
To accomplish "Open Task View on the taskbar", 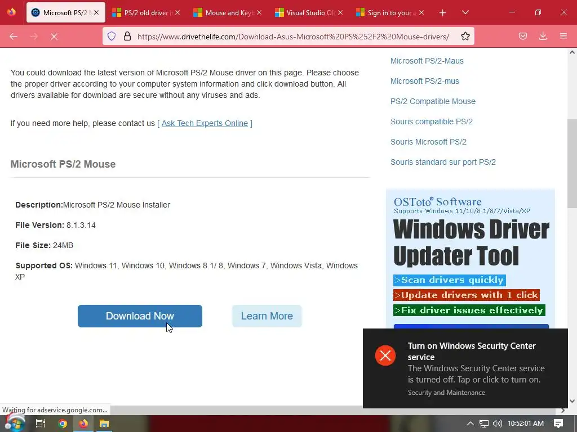I will (41, 424).
